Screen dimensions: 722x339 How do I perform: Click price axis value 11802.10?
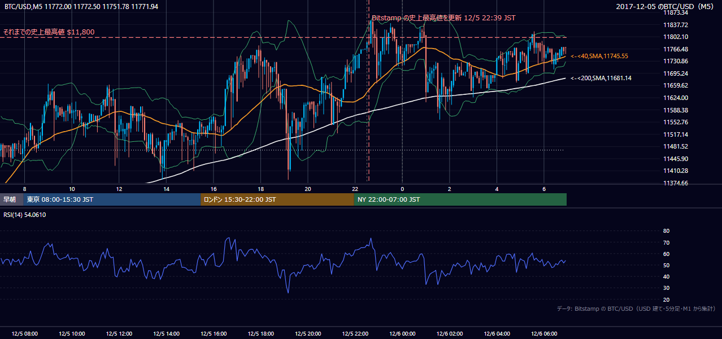[675, 37]
